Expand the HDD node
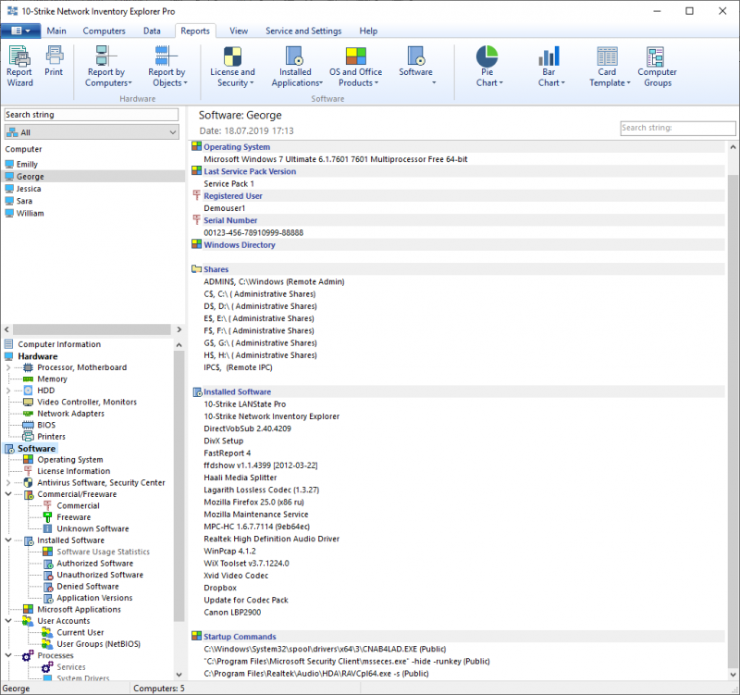The width and height of the screenshot is (740, 695). (x=8, y=391)
